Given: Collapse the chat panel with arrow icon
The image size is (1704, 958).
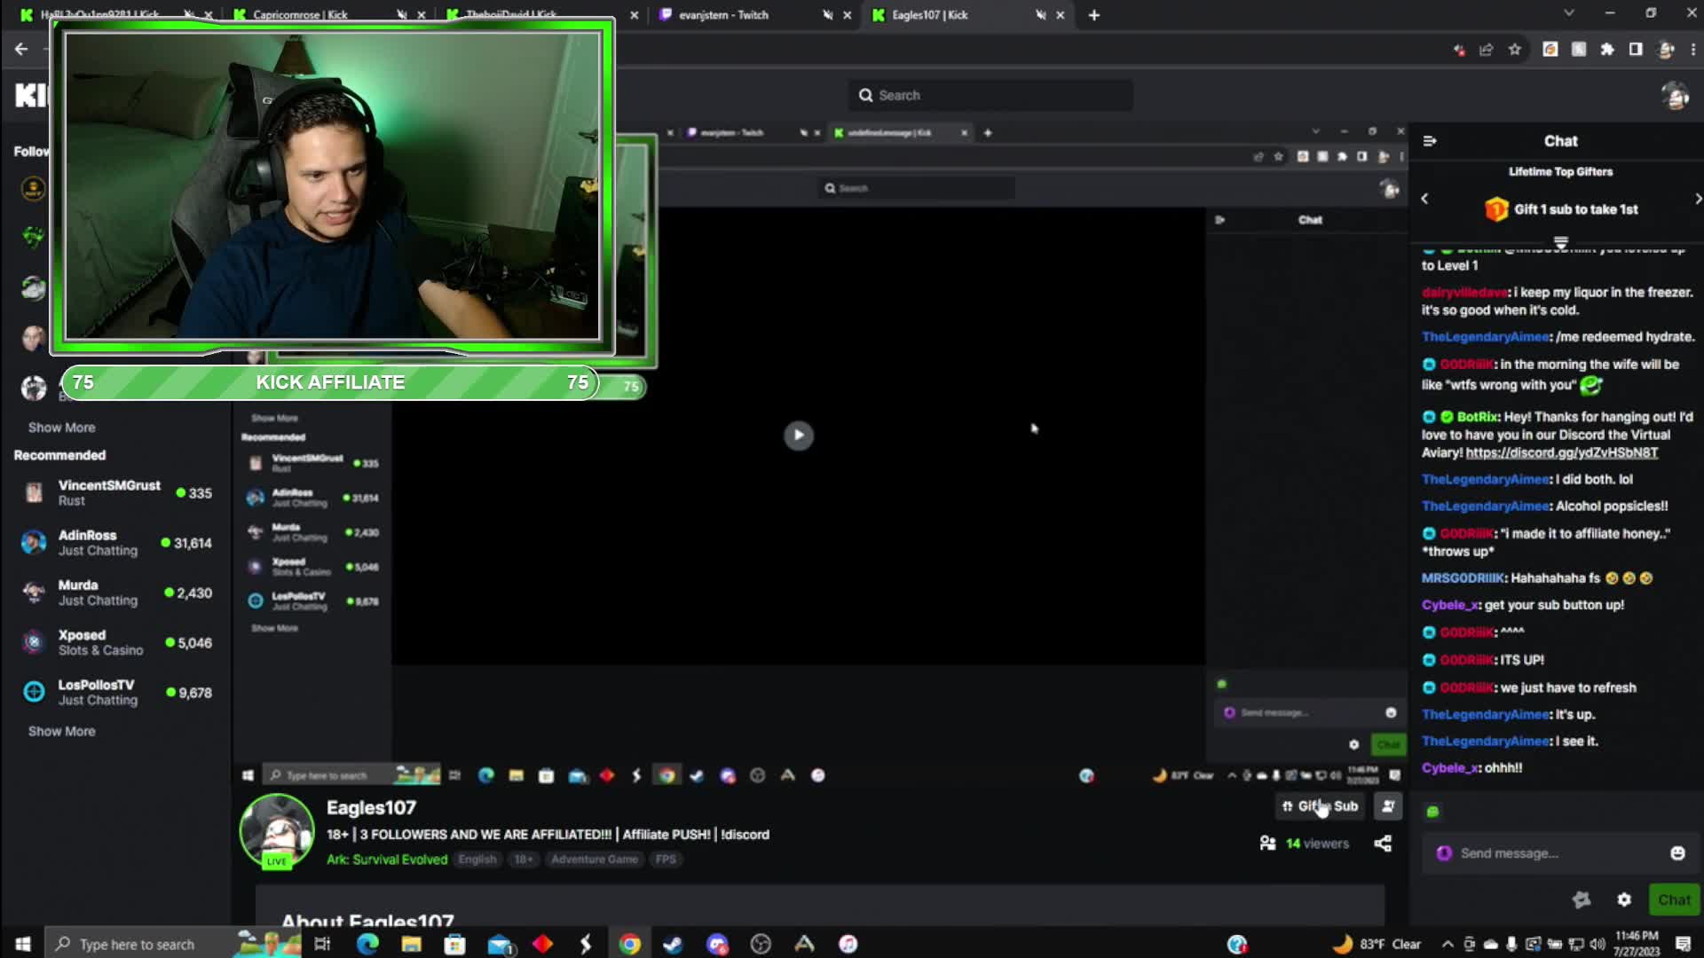Looking at the screenshot, I should (x=1430, y=141).
